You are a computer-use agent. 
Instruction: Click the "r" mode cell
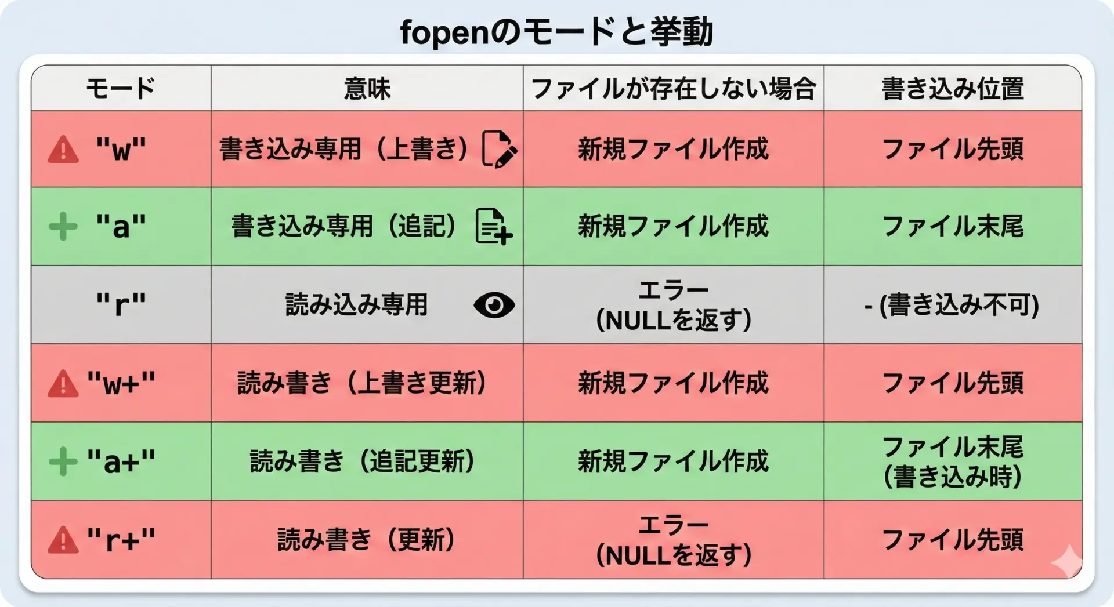(121, 305)
